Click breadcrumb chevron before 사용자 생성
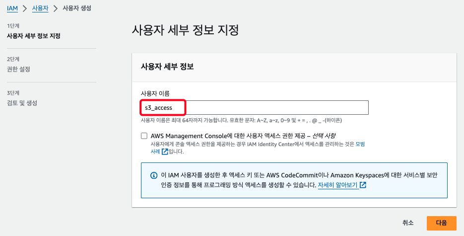Viewport: 464px width, 236px height. pos(55,8)
